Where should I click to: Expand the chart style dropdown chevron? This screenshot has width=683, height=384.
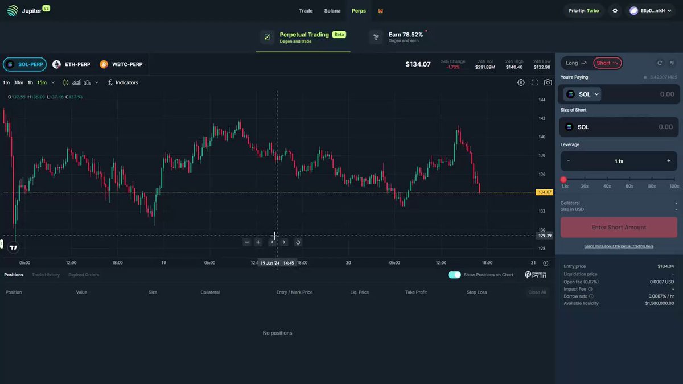point(96,82)
